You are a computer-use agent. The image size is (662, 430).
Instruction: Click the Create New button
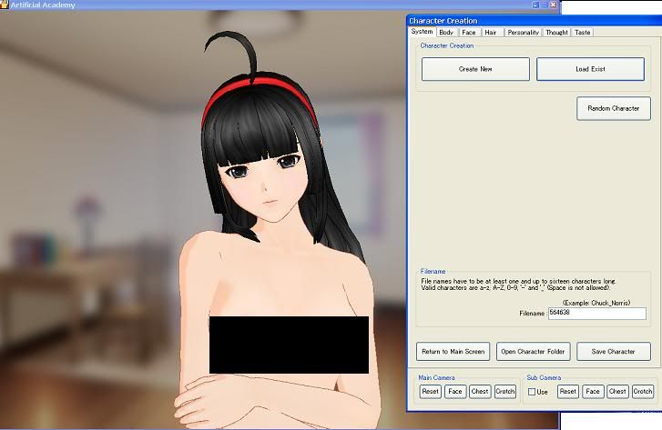tap(475, 69)
